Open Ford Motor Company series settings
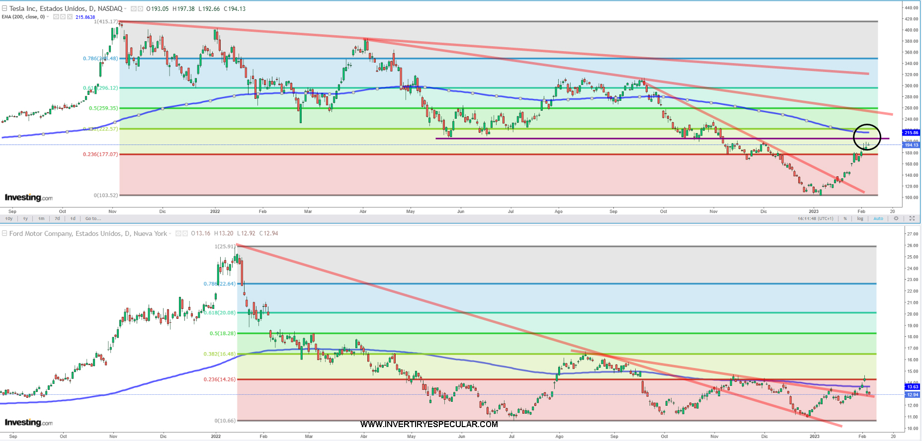 pyautogui.click(x=185, y=233)
